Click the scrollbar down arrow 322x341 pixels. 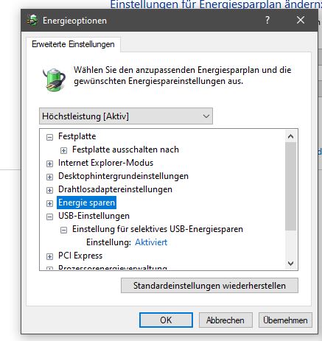[291, 264]
